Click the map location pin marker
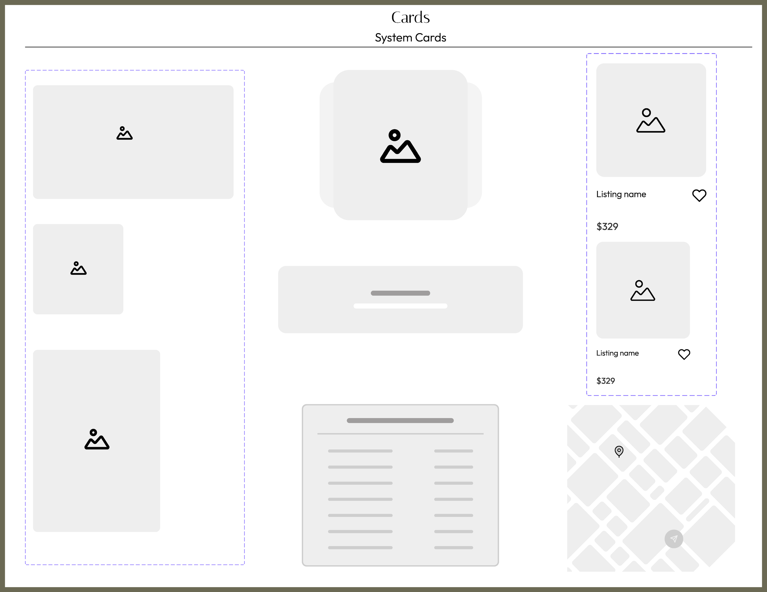The width and height of the screenshot is (767, 592). pyautogui.click(x=619, y=451)
